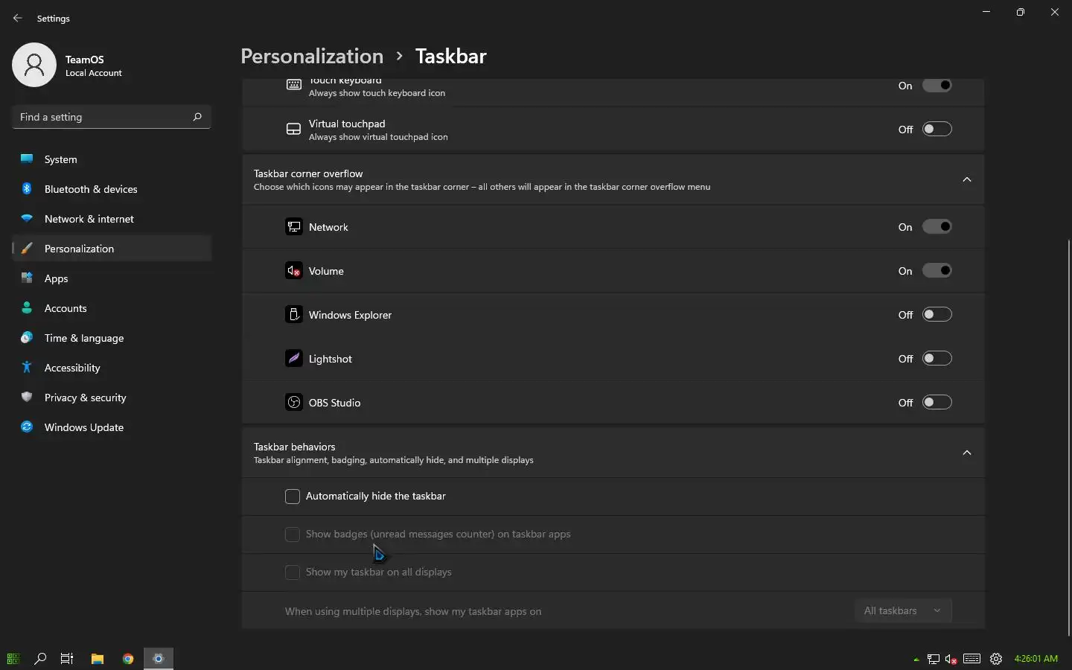
Task: Click in the Find a setting field
Action: pos(100,117)
